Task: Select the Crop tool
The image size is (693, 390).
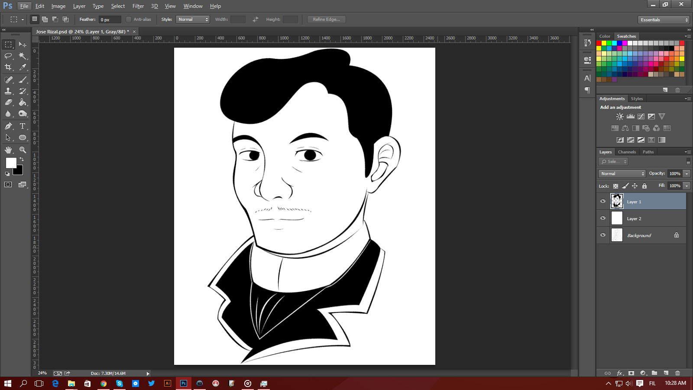Action: pos(8,67)
